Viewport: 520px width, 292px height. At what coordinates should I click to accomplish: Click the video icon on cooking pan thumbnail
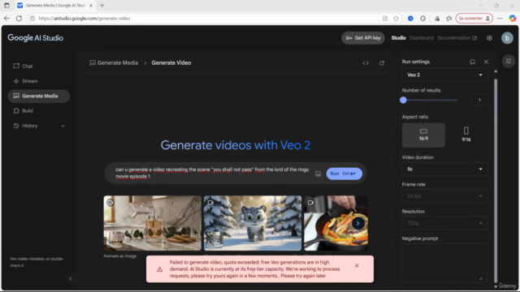[x=310, y=203]
